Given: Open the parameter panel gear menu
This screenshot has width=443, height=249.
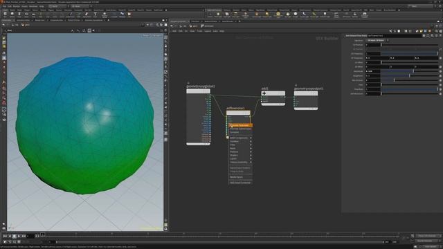Looking at the screenshot, I should pos(424,36).
